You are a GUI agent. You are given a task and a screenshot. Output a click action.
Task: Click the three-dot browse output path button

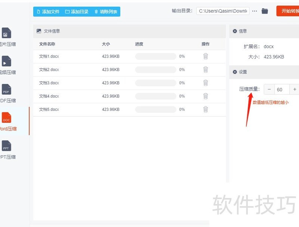pos(255,11)
